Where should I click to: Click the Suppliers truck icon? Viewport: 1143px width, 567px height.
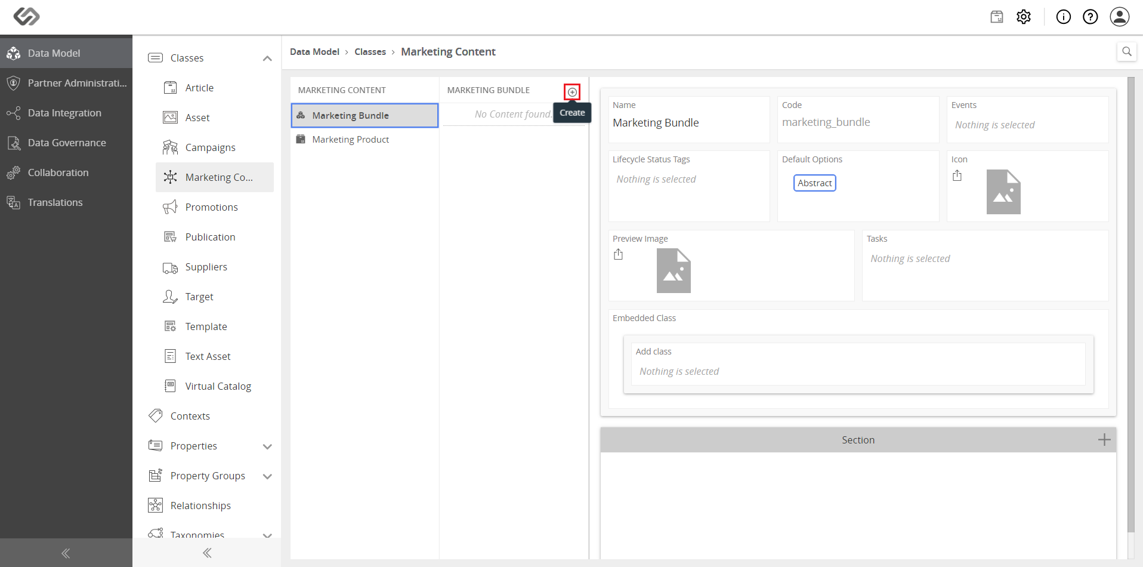(x=171, y=268)
